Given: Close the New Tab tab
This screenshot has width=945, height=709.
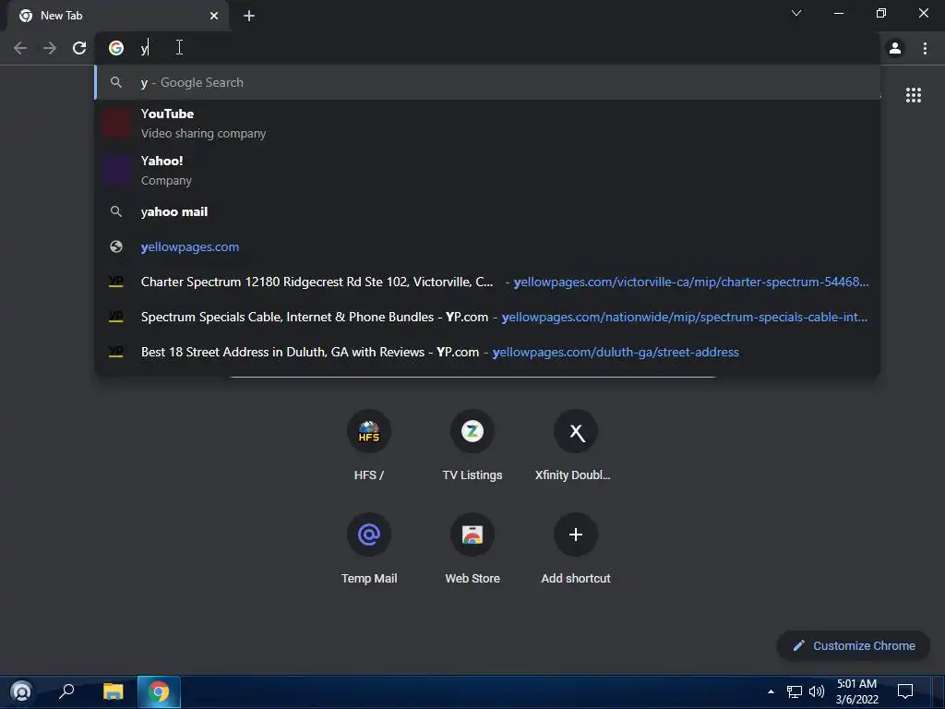Looking at the screenshot, I should (x=214, y=16).
